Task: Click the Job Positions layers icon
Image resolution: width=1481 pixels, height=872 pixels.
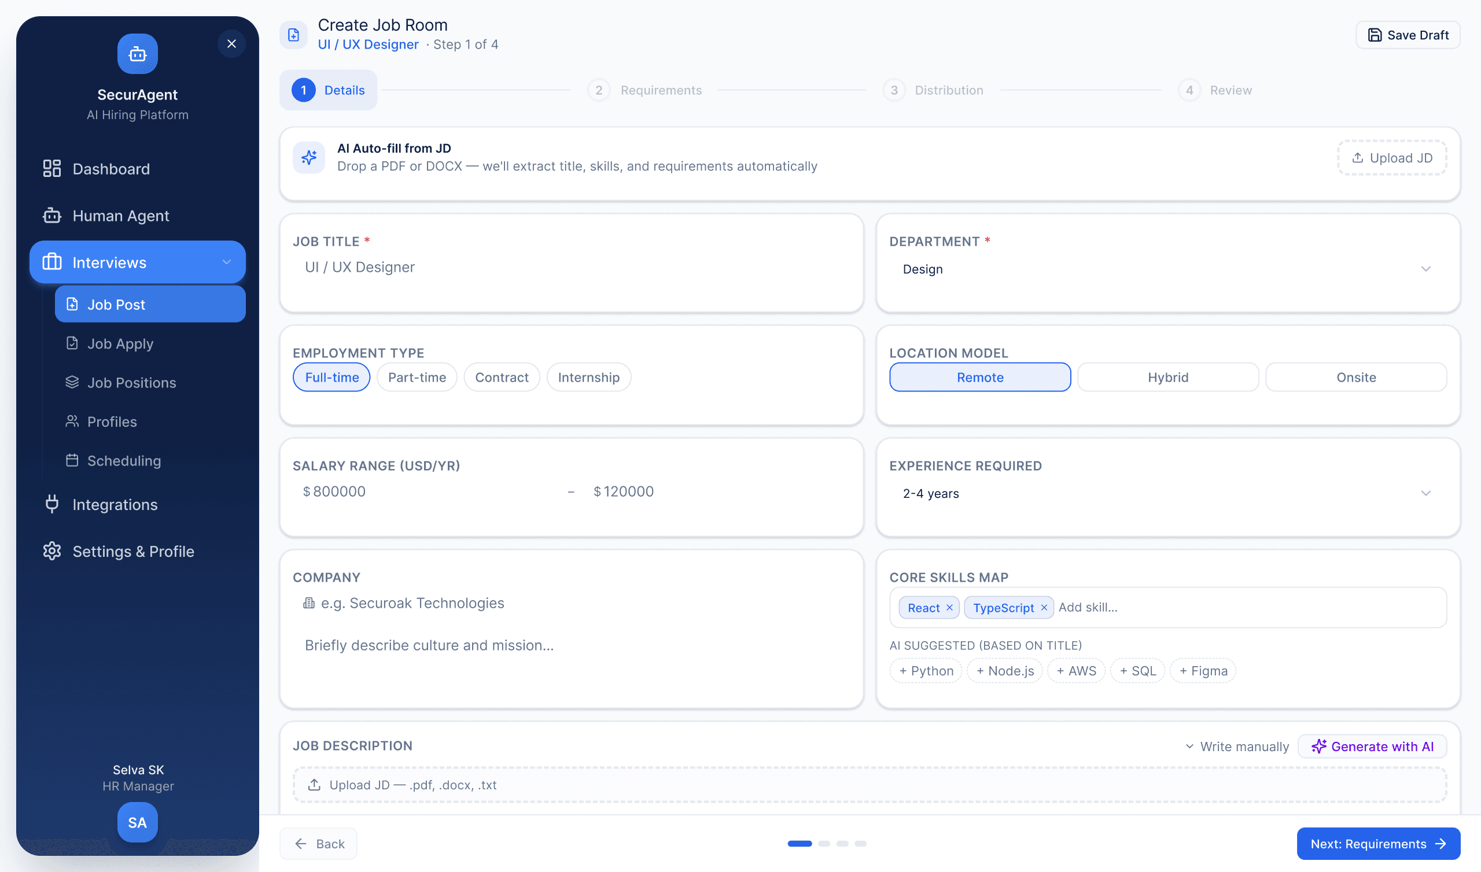Action: click(x=72, y=383)
